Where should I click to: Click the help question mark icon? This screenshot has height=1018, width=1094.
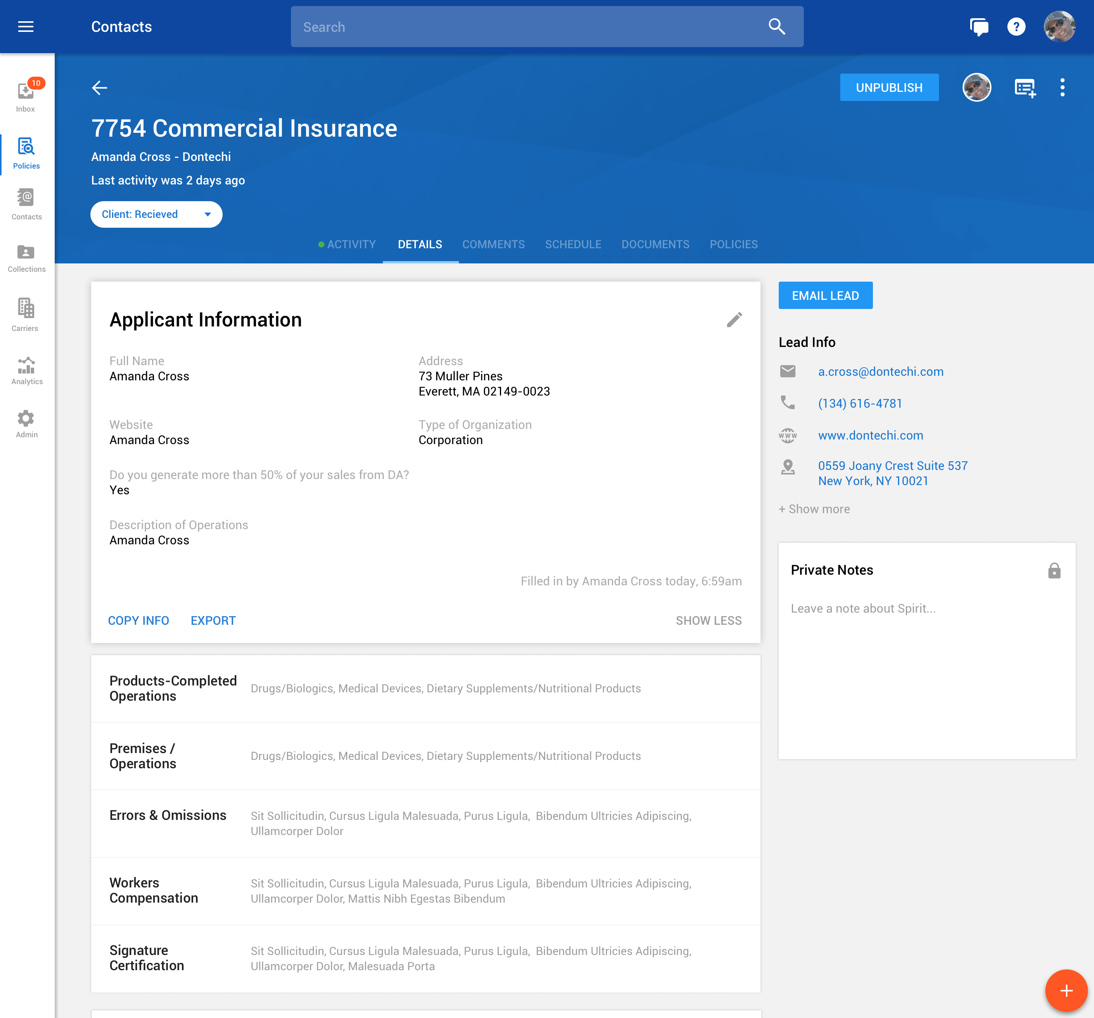pos(1016,27)
